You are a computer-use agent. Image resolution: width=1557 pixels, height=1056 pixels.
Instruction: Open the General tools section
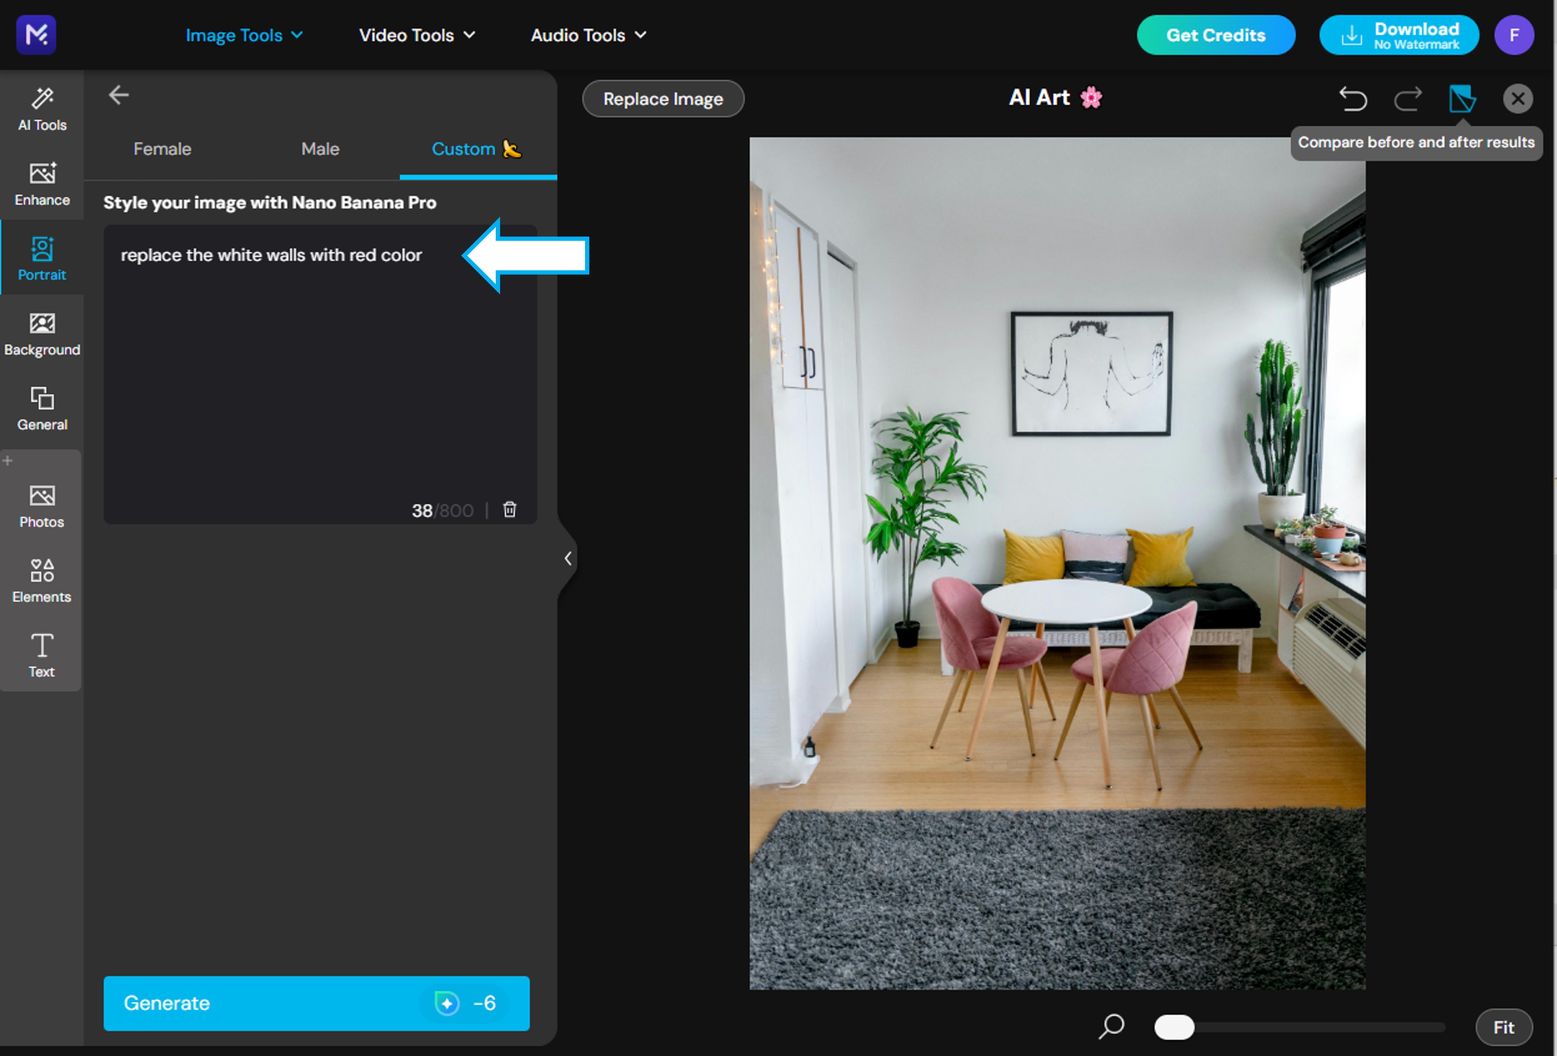(x=41, y=408)
